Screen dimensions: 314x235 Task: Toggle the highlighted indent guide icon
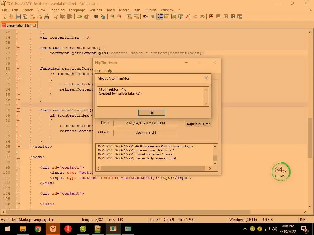(x=160, y=17)
